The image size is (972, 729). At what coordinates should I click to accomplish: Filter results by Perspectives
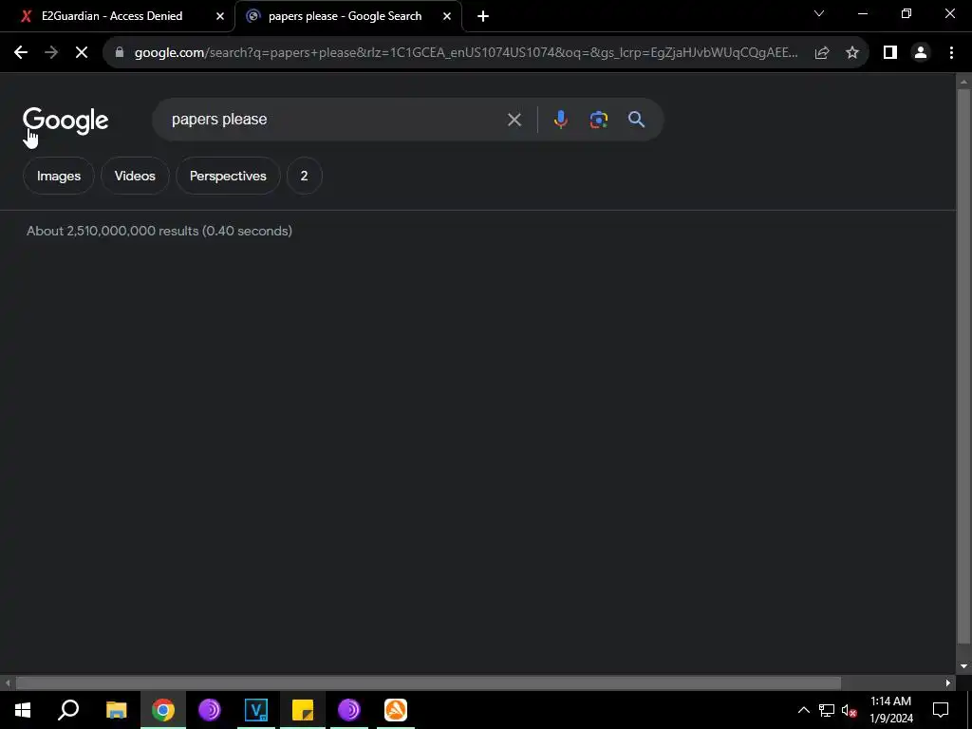(x=228, y=176)
